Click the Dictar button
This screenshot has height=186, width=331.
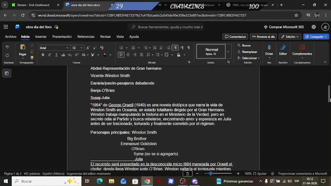pos(269,50)
